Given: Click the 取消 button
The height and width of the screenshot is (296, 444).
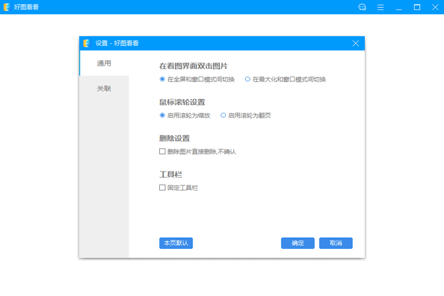Looking at the screenshot, I should [336, 243].
